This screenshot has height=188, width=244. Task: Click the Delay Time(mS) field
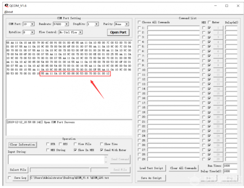tap(230, 171)
